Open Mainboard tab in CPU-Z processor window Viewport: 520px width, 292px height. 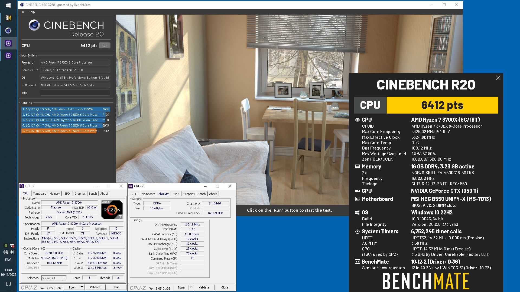click(x=40, y=194)
